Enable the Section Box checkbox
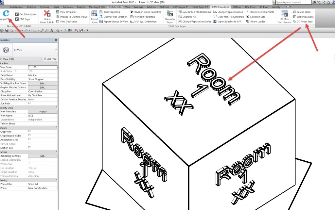This screenshot has width=335, height=210. pyautogui.click(x=29, y=148)
